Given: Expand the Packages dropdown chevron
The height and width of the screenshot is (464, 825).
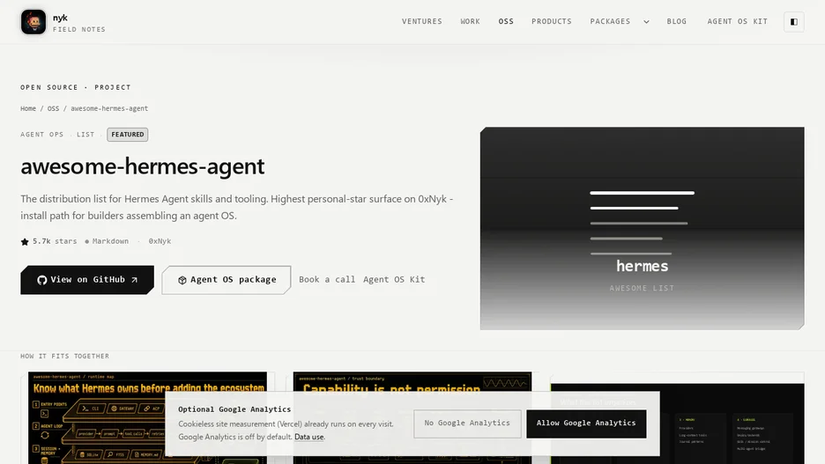Looking at the screenshot, I should coord(646,22).
